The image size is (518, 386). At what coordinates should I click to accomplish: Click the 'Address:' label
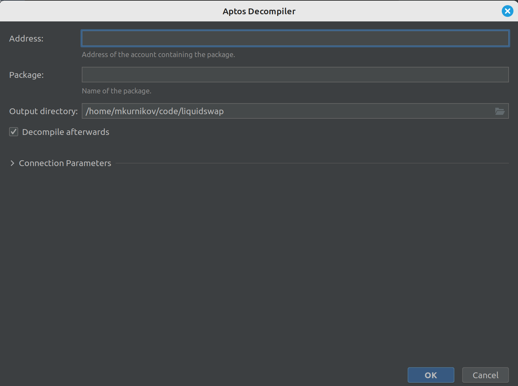[x=26, y=39]
